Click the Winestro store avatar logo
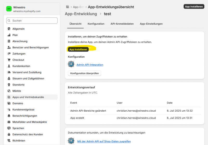The width and height of the screenshot is (208, 145). coord(9,9)
